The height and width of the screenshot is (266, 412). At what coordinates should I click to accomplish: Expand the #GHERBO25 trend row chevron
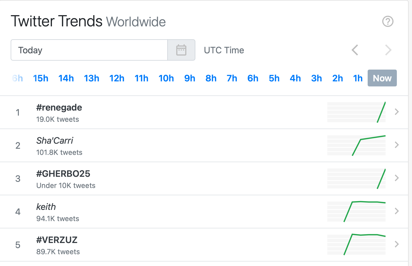tap(397, 178)
